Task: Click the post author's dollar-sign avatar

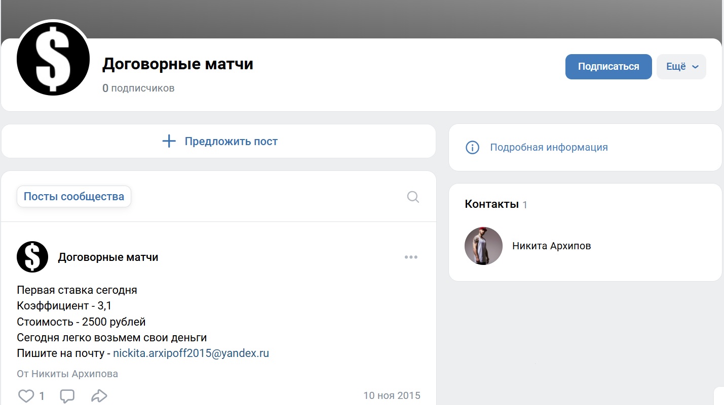Action: [x=32, y=256]
